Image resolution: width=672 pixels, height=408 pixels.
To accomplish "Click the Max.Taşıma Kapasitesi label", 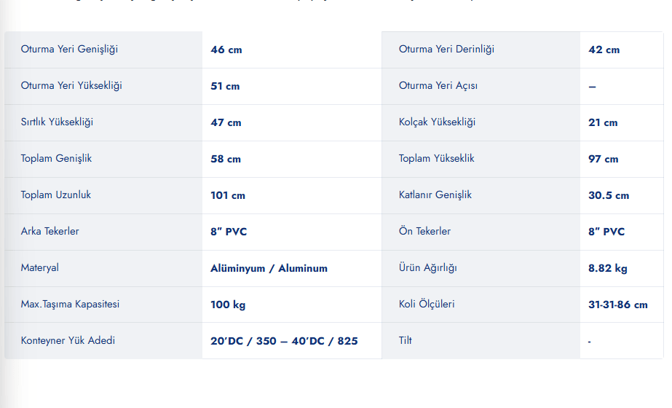I will [x=70, y=305].
